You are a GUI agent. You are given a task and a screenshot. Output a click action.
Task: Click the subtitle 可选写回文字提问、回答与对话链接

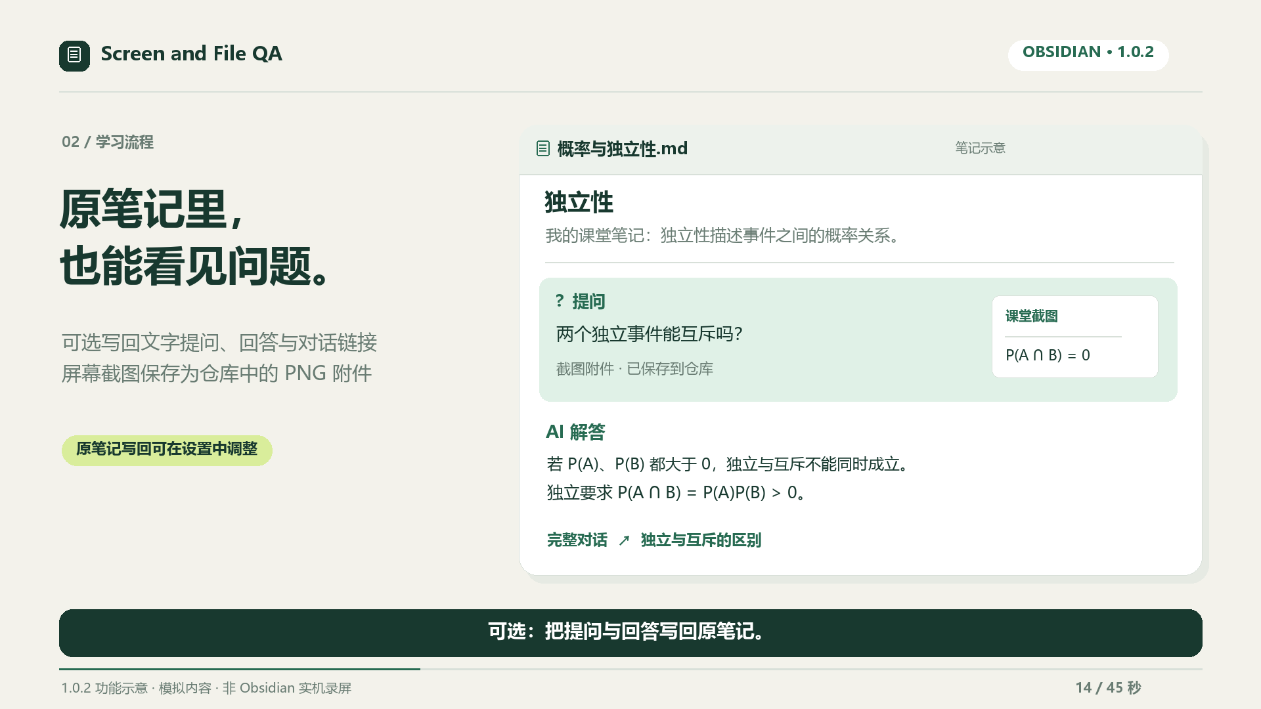219,343
